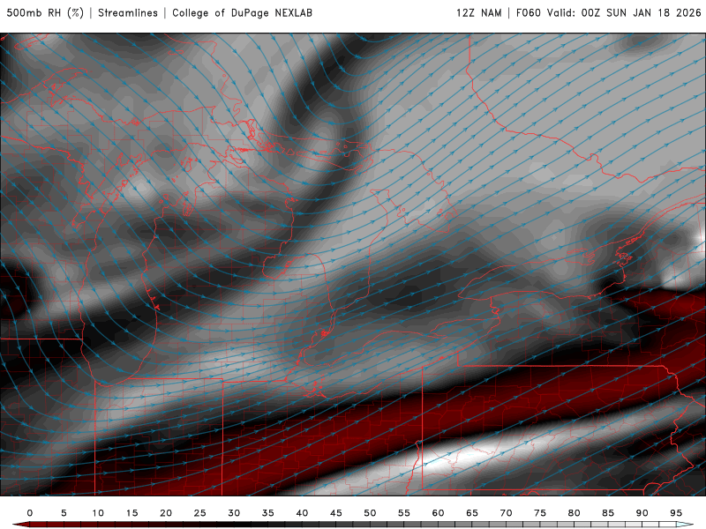Click the 70 label on the legend
This screenshot has height=529, width=706.
coord(506,513)
